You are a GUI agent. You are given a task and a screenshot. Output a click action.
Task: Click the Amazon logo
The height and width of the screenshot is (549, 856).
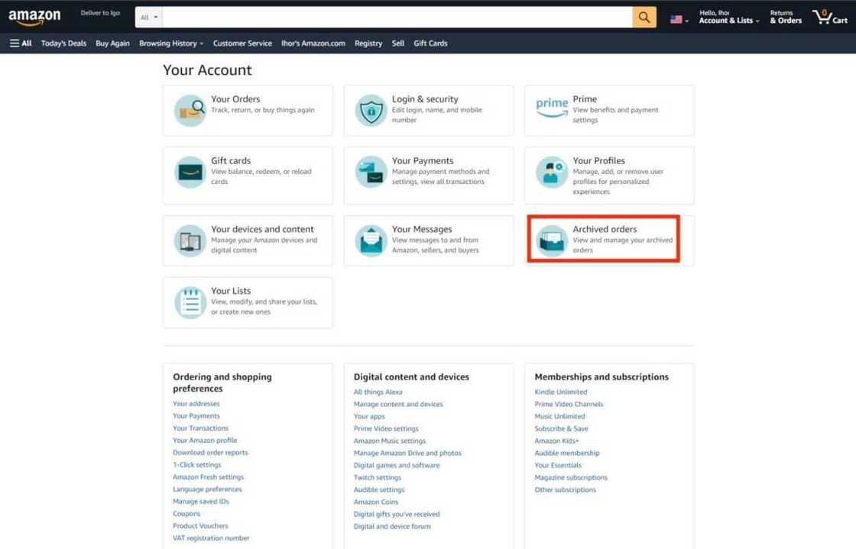[x=34, y=17]
